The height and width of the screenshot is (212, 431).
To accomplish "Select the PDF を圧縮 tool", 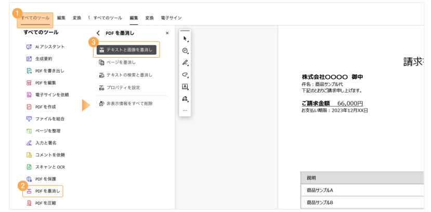I will coord(41,203).
